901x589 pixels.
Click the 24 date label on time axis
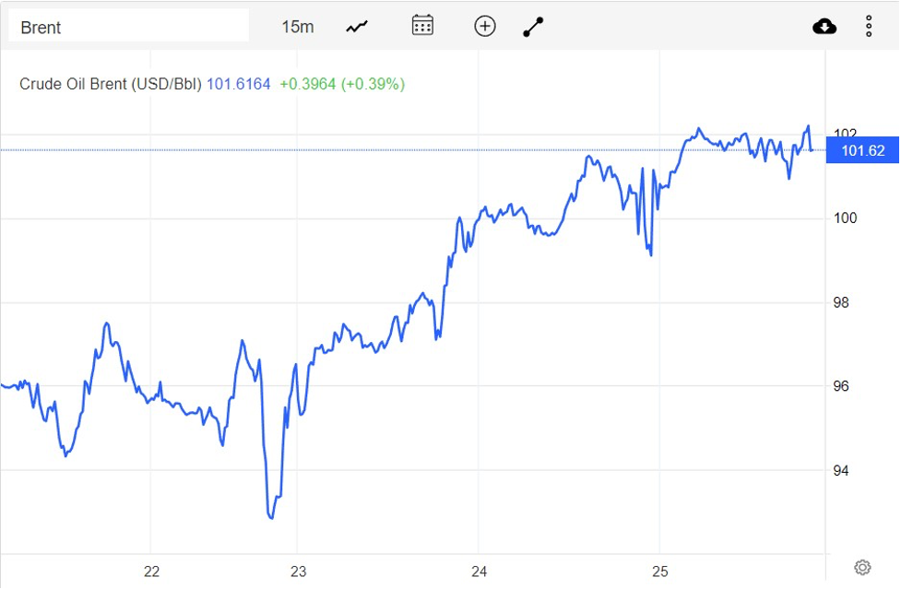coord(479,571)
